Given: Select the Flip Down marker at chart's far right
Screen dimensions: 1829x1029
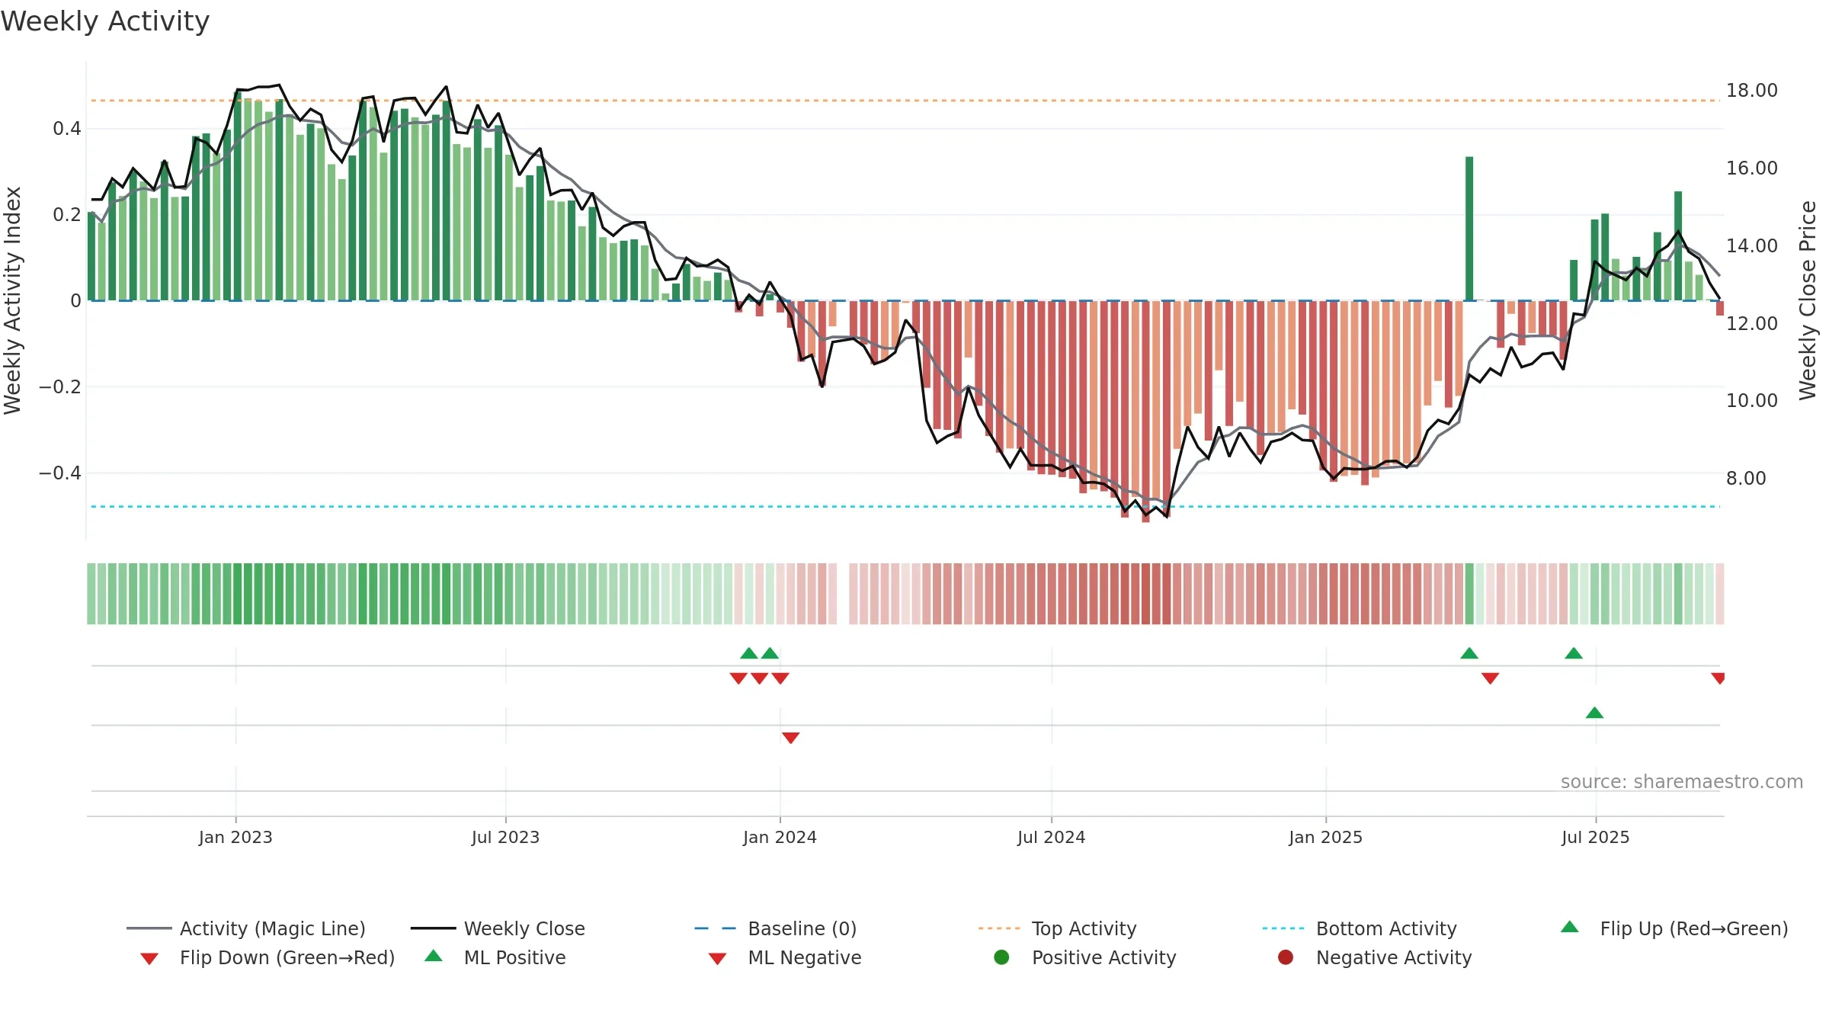Looking at the screenshot, I should [x=1718, y=678].
